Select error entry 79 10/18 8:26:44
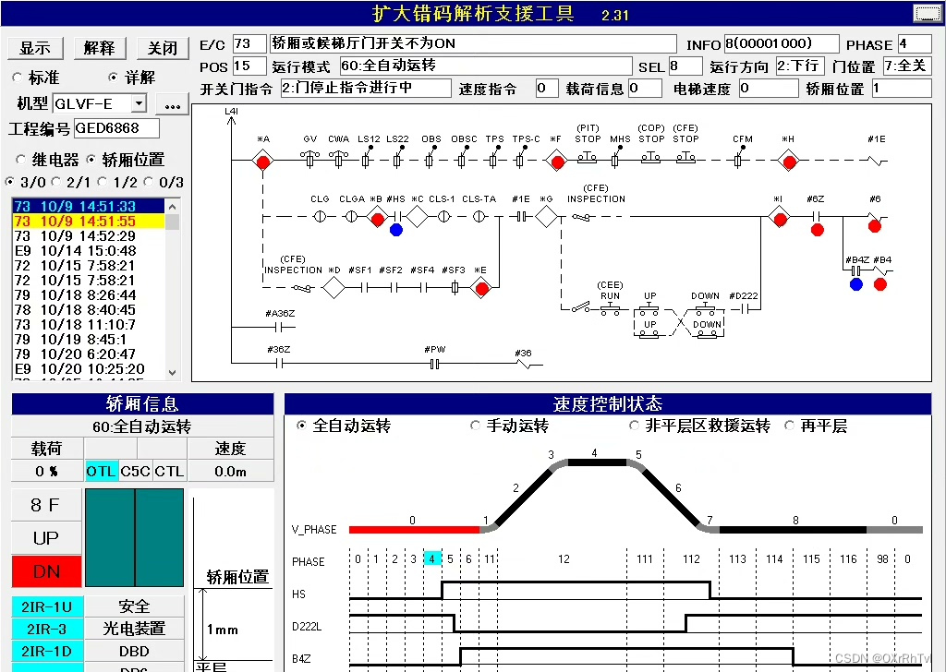Viewport: 946px width, 672px height. [88, 295]
